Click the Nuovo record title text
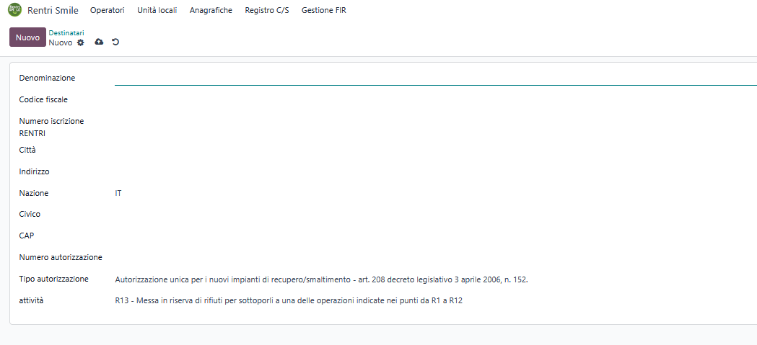This screenshot has width=757, height=345. pyautogui.click(x=61, y=42)
